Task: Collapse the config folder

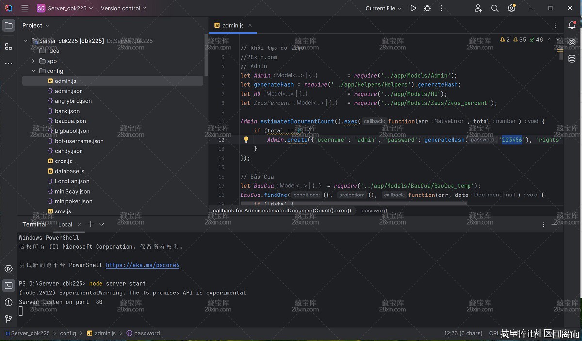Action: [33, 71]
